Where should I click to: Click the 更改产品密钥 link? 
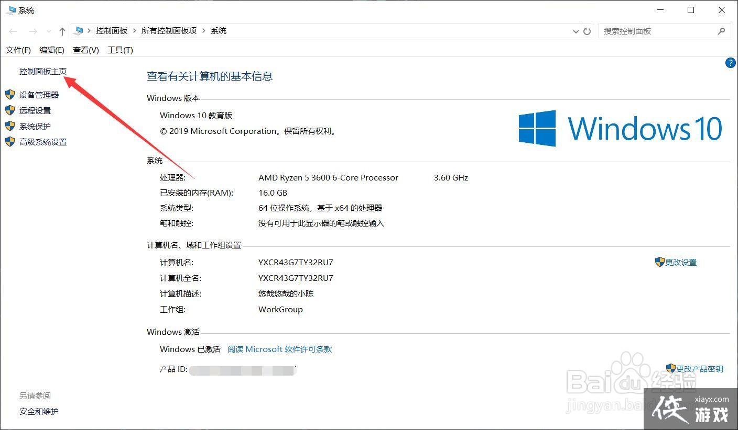tap(700, 369)
